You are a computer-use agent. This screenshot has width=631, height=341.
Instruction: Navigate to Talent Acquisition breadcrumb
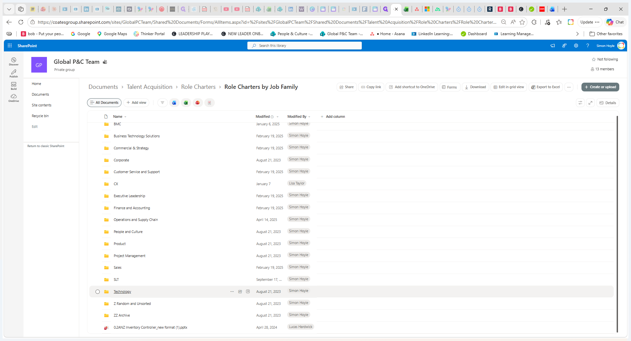click(x=150, y=87)
